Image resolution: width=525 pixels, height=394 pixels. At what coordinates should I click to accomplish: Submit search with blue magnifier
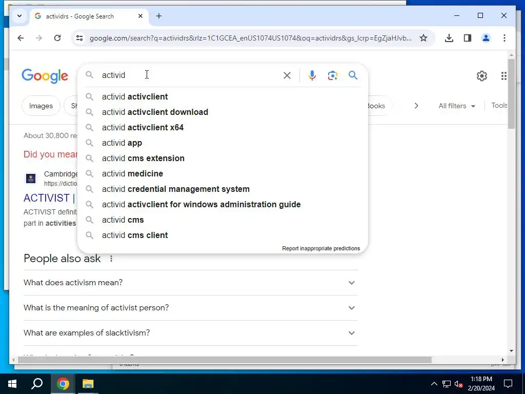point(353,75)
